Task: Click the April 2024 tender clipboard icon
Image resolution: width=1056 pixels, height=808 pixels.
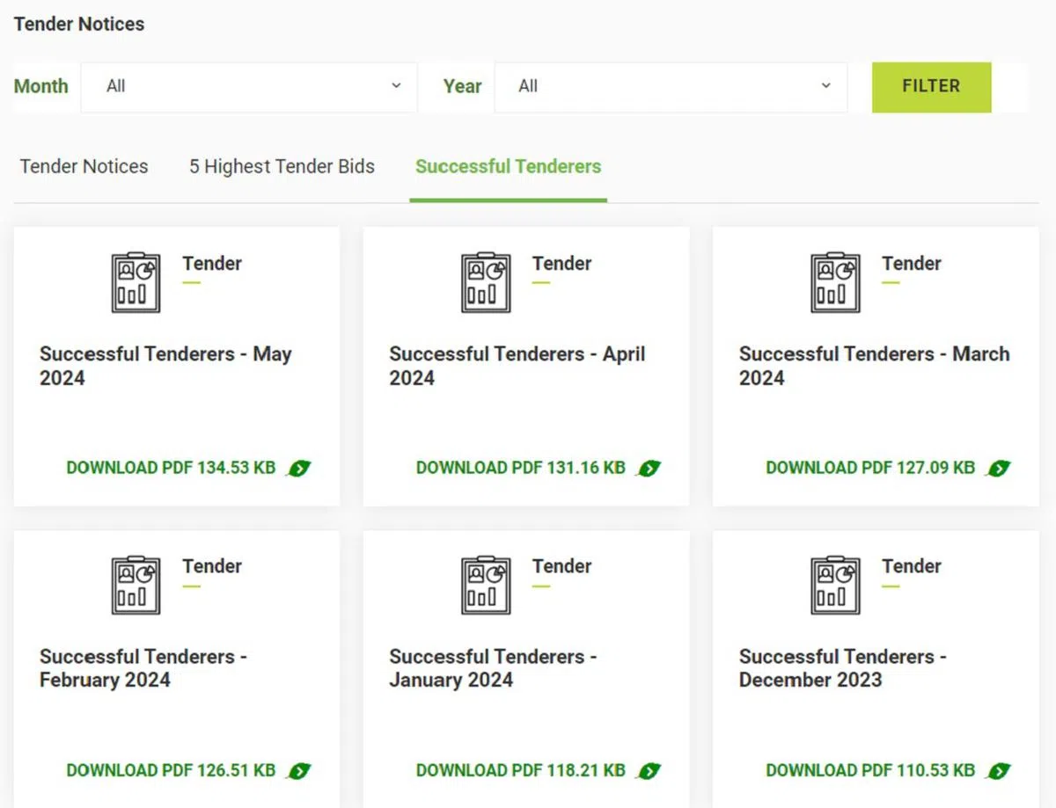Action: [x=486, y=283]
